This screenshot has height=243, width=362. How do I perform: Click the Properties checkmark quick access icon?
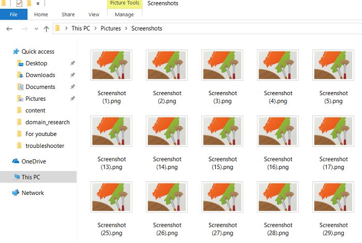(20, 3)
